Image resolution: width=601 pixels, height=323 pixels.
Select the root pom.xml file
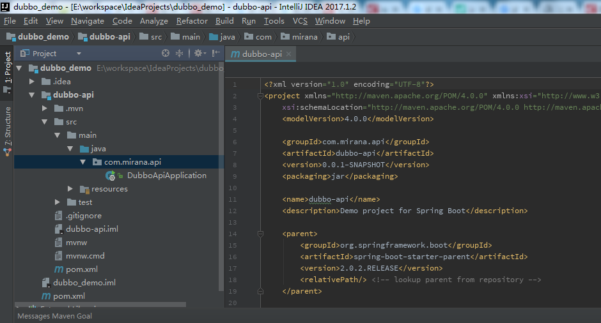pos(69,296)
